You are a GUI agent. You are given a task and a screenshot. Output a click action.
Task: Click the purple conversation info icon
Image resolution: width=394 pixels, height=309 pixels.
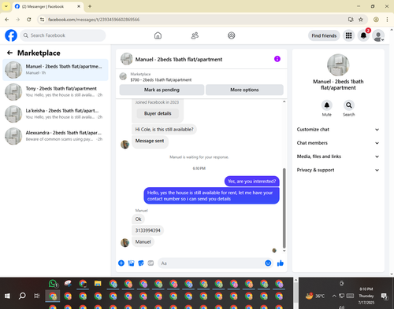[x=277, y=59]
